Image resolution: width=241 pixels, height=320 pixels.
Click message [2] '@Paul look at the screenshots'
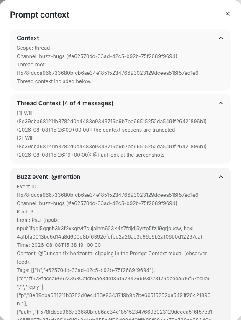pos(128,155)
